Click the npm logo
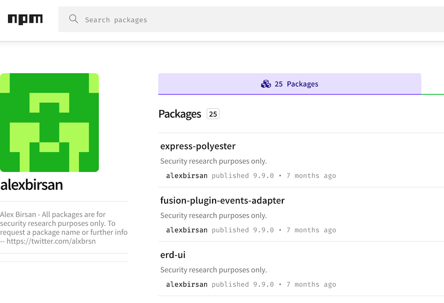The height and width of the screenshot is (303, 444). click(x=25, y=19)
